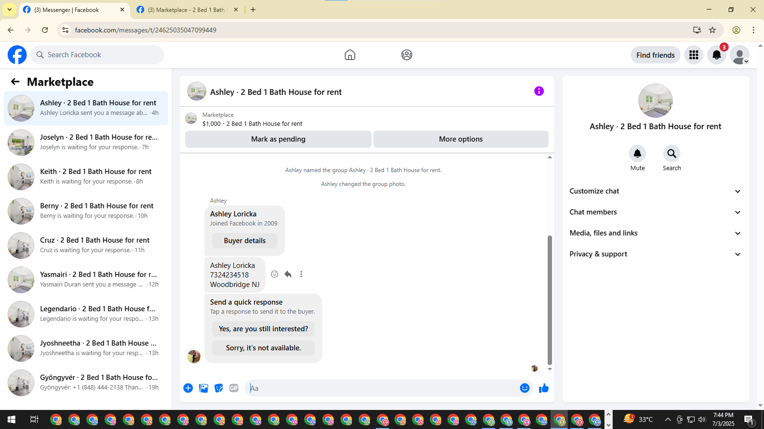Send 'Yes, are you still interested?' response

(x=263, y=329)
